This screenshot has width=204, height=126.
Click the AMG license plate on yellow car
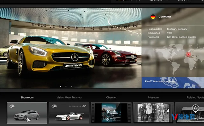coord(73,65)
